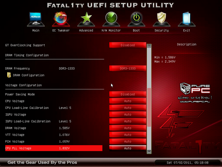This screenshot has width=222, height=167.
Task: Open the DRAM Configuration submenu text
Action: pyautogui.click(x=28, y=75)
